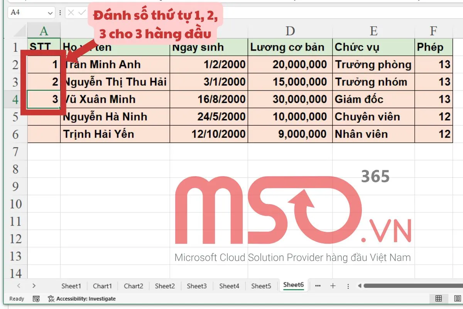
Task: Click the Enter checkmark icon on the formula bar
Action: coord(82,12)
